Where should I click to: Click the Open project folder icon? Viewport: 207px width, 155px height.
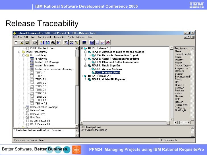(22, 43)
